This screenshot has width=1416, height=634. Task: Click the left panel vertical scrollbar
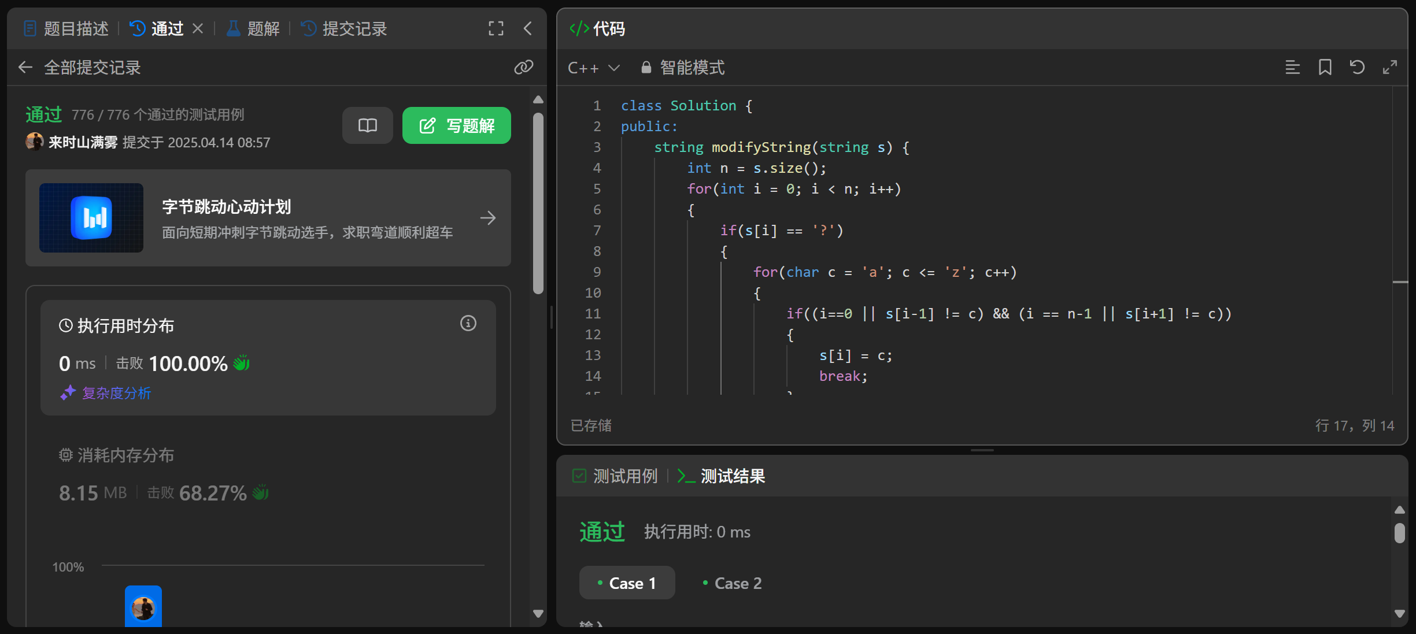pos(538,202)
